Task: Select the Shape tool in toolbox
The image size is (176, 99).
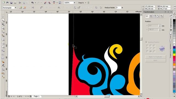Action: tap(3, 21)
